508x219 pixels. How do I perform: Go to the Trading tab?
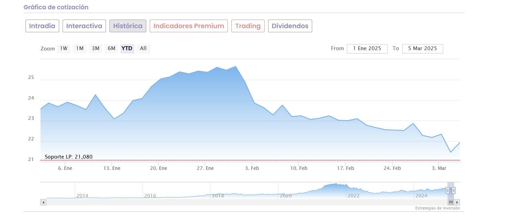pos(248,26)
